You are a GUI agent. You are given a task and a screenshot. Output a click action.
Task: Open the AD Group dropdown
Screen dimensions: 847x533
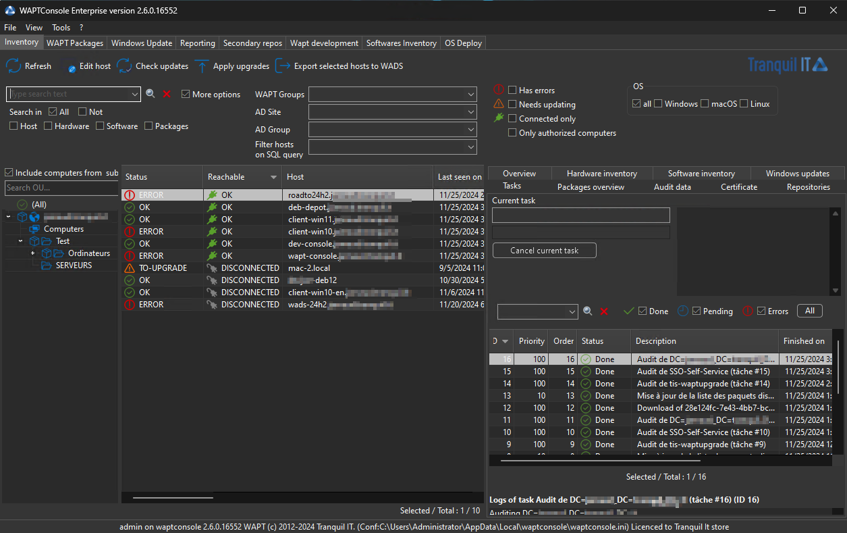pyautogui.click(x=470, y=130)
